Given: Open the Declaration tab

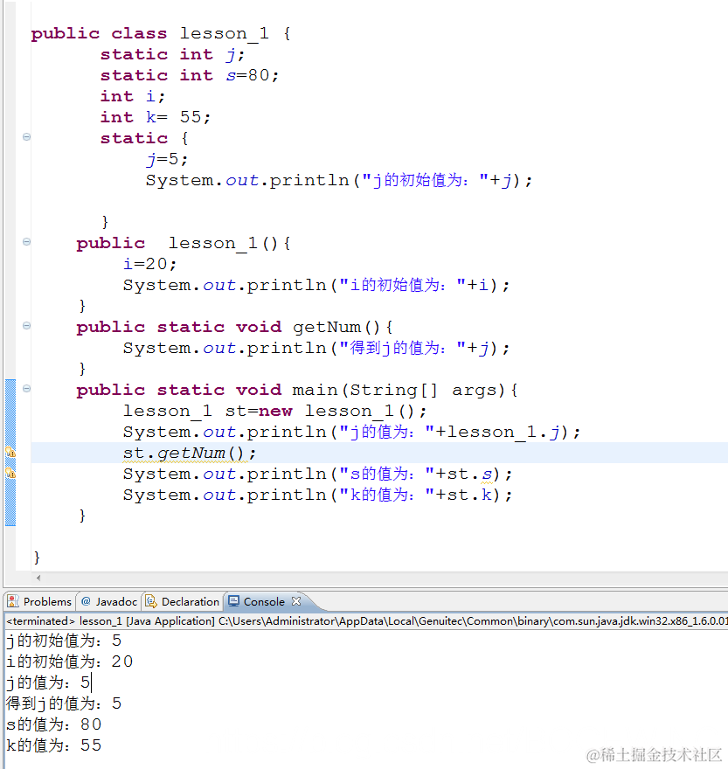Looking at the screenshot, I should pos(182,602).
